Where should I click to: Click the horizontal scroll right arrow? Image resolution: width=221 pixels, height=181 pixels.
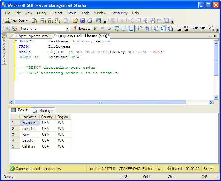tap(211, 102)
